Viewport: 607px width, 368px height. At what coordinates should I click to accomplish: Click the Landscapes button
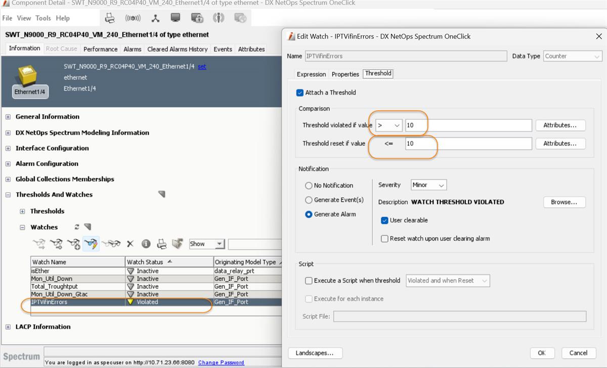click(315, 353)
